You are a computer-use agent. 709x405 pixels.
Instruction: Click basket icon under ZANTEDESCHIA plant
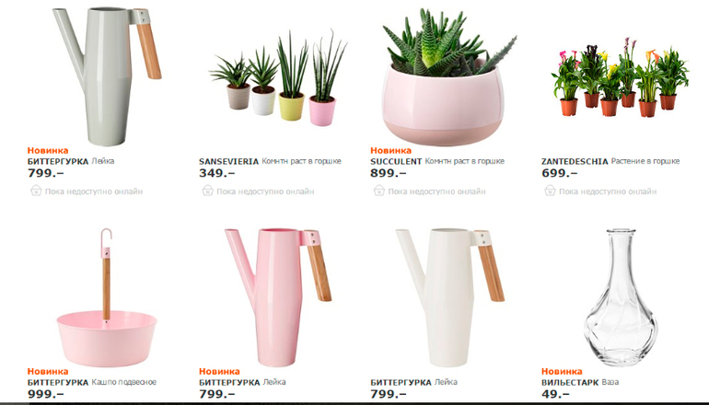pos(550,191)
